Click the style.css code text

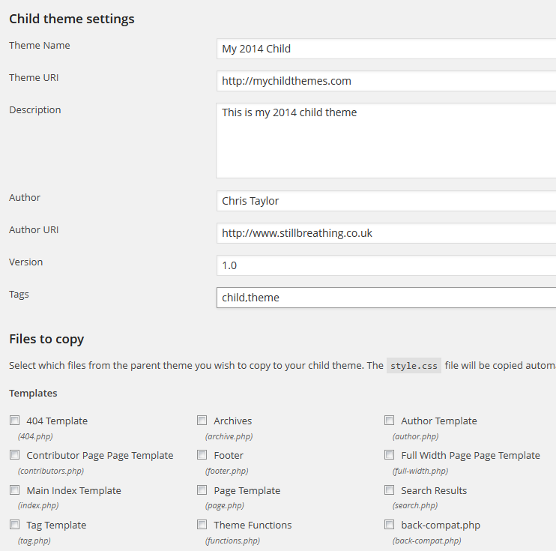(x=414, y=366)
